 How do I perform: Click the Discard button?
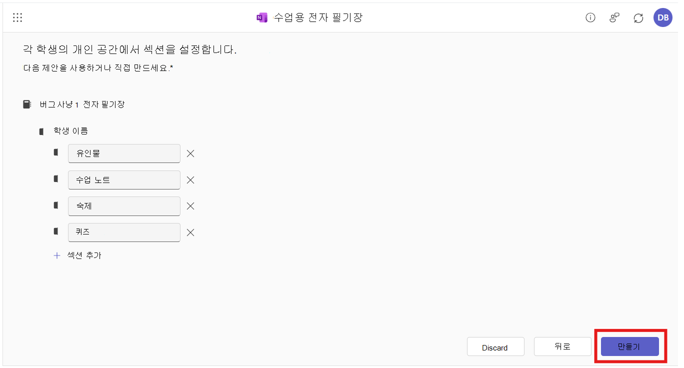[495, 346]
